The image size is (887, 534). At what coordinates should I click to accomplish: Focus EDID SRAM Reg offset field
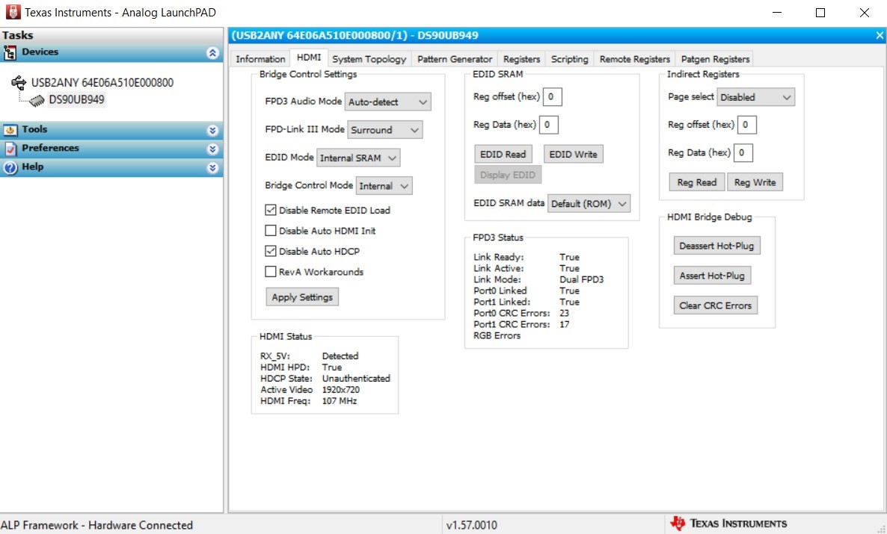(x=552, y=96)
